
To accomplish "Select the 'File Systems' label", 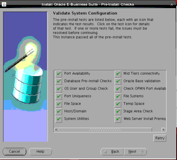I will tap(133, 96).
